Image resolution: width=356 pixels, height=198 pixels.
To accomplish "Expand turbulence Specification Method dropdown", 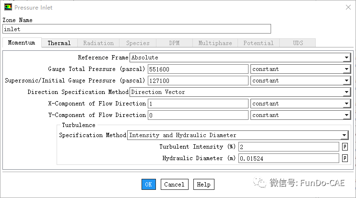I will pos(344,135).
